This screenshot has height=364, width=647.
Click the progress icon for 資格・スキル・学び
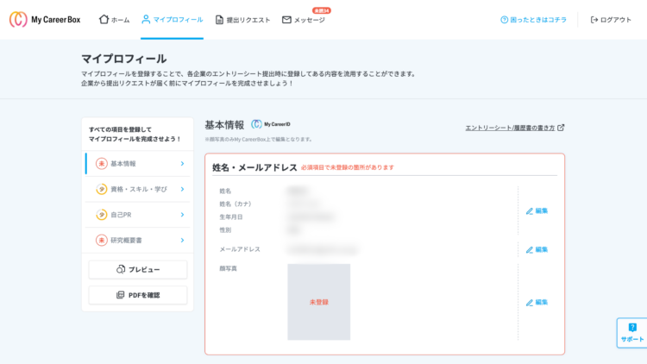[102, 189]
